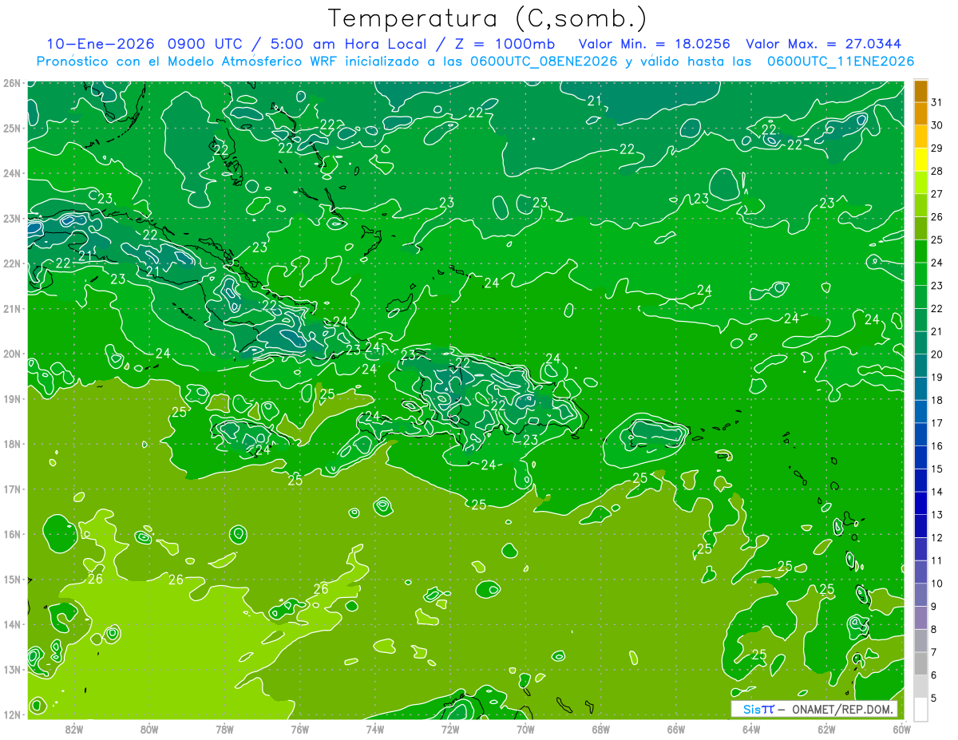Viewport: 958px width, 740px height.
Task: Click the 'Valor Min. = 18.0256' readout
Action: tap(655, 43)
